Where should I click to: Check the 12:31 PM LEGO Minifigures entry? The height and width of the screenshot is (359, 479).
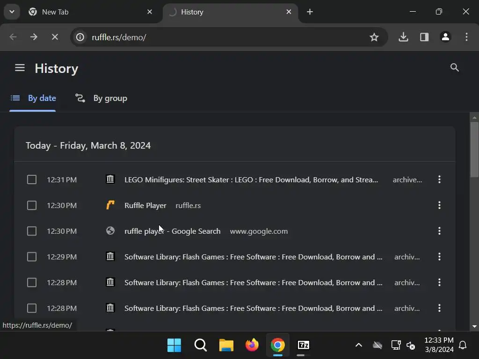pos(32,179)
